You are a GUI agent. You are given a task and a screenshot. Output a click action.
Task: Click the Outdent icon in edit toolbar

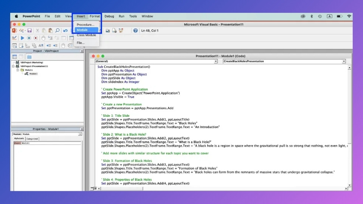click(x=55, y=46)
